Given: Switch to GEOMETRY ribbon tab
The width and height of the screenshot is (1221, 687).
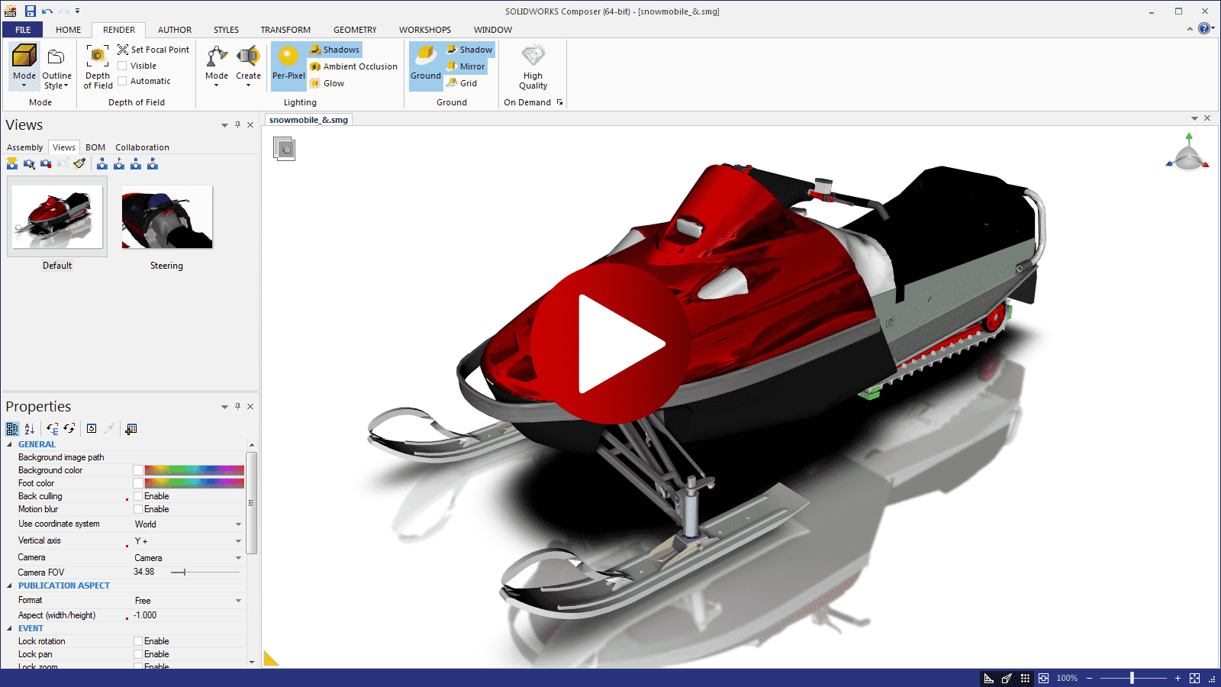Looking at the screenshot, I should 355,30.
